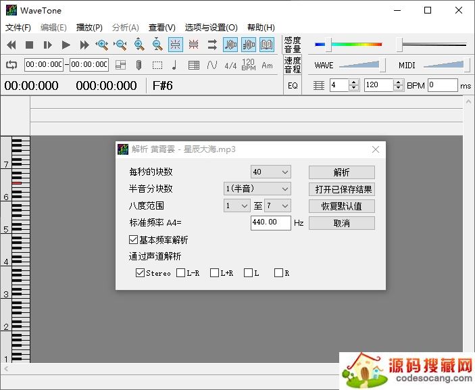Toggle the Stereo channel checkbox
The image size is (475, 390).
coord(141,273)
